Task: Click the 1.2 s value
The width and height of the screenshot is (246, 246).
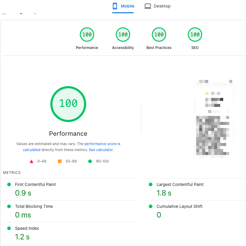Action: click(22, 237)
